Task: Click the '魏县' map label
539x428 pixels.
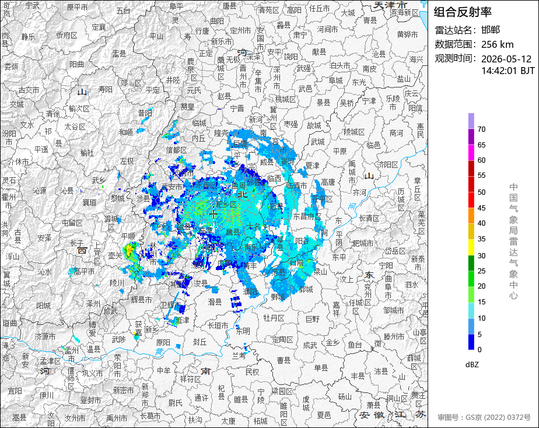Action: 233,232
